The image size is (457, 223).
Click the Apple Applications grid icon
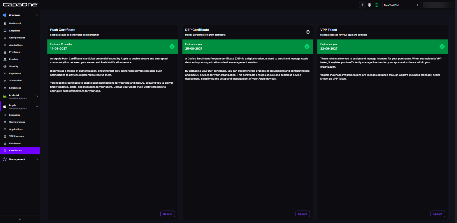click(x=5, y=129)
